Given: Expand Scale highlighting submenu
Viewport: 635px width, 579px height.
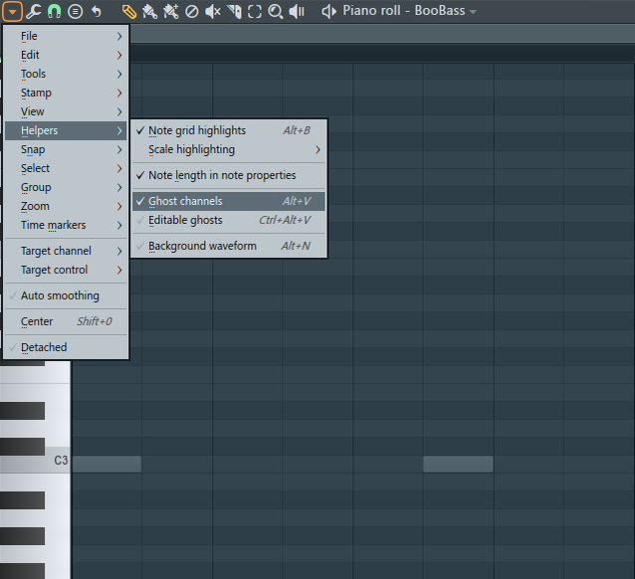Looking at the screenshot, I should (x=229, y=150).
